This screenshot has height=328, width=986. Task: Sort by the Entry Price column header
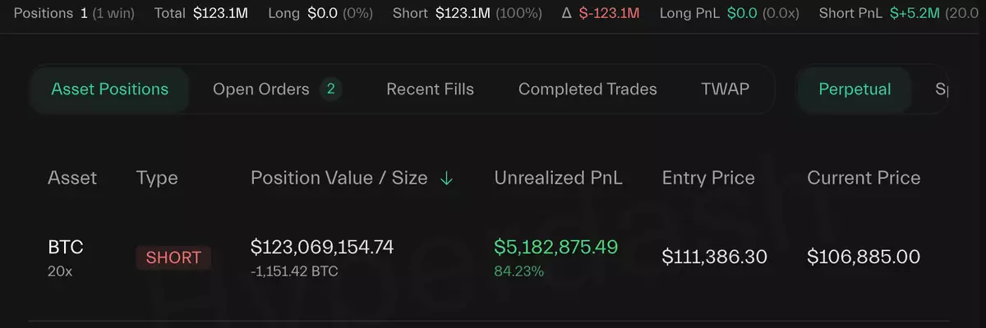click(x=708, y=178)
